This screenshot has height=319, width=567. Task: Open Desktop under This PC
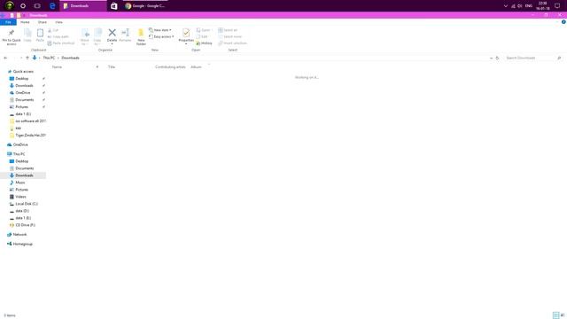(x=21, y=161)
